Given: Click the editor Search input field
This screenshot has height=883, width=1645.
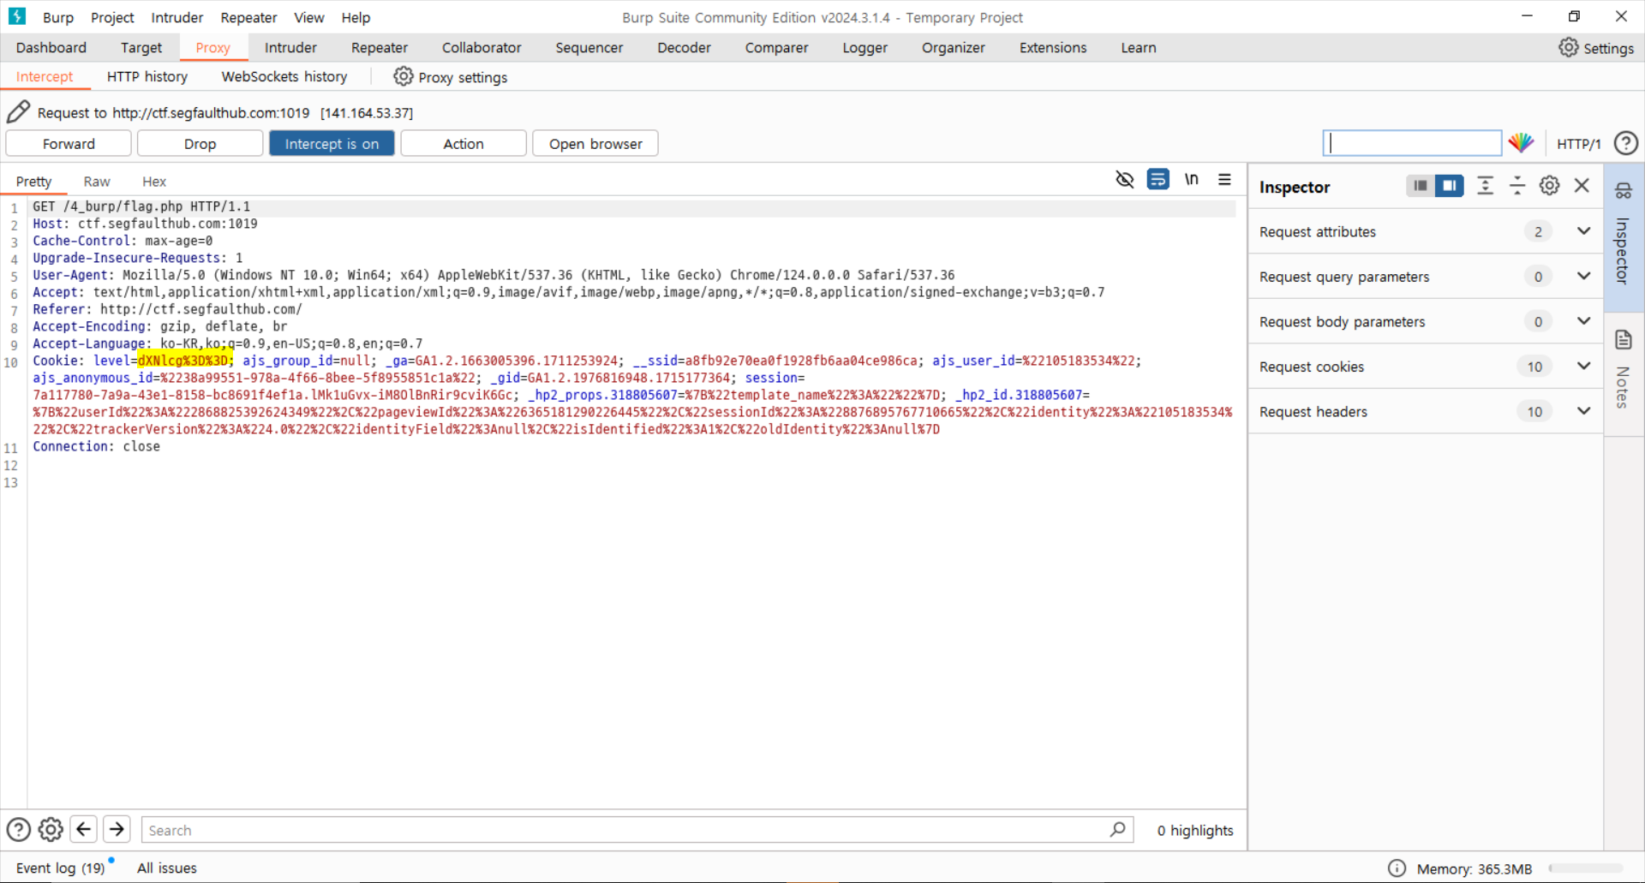Looking at the screenshot, I should pyautogui.click(x=637, y=829).
